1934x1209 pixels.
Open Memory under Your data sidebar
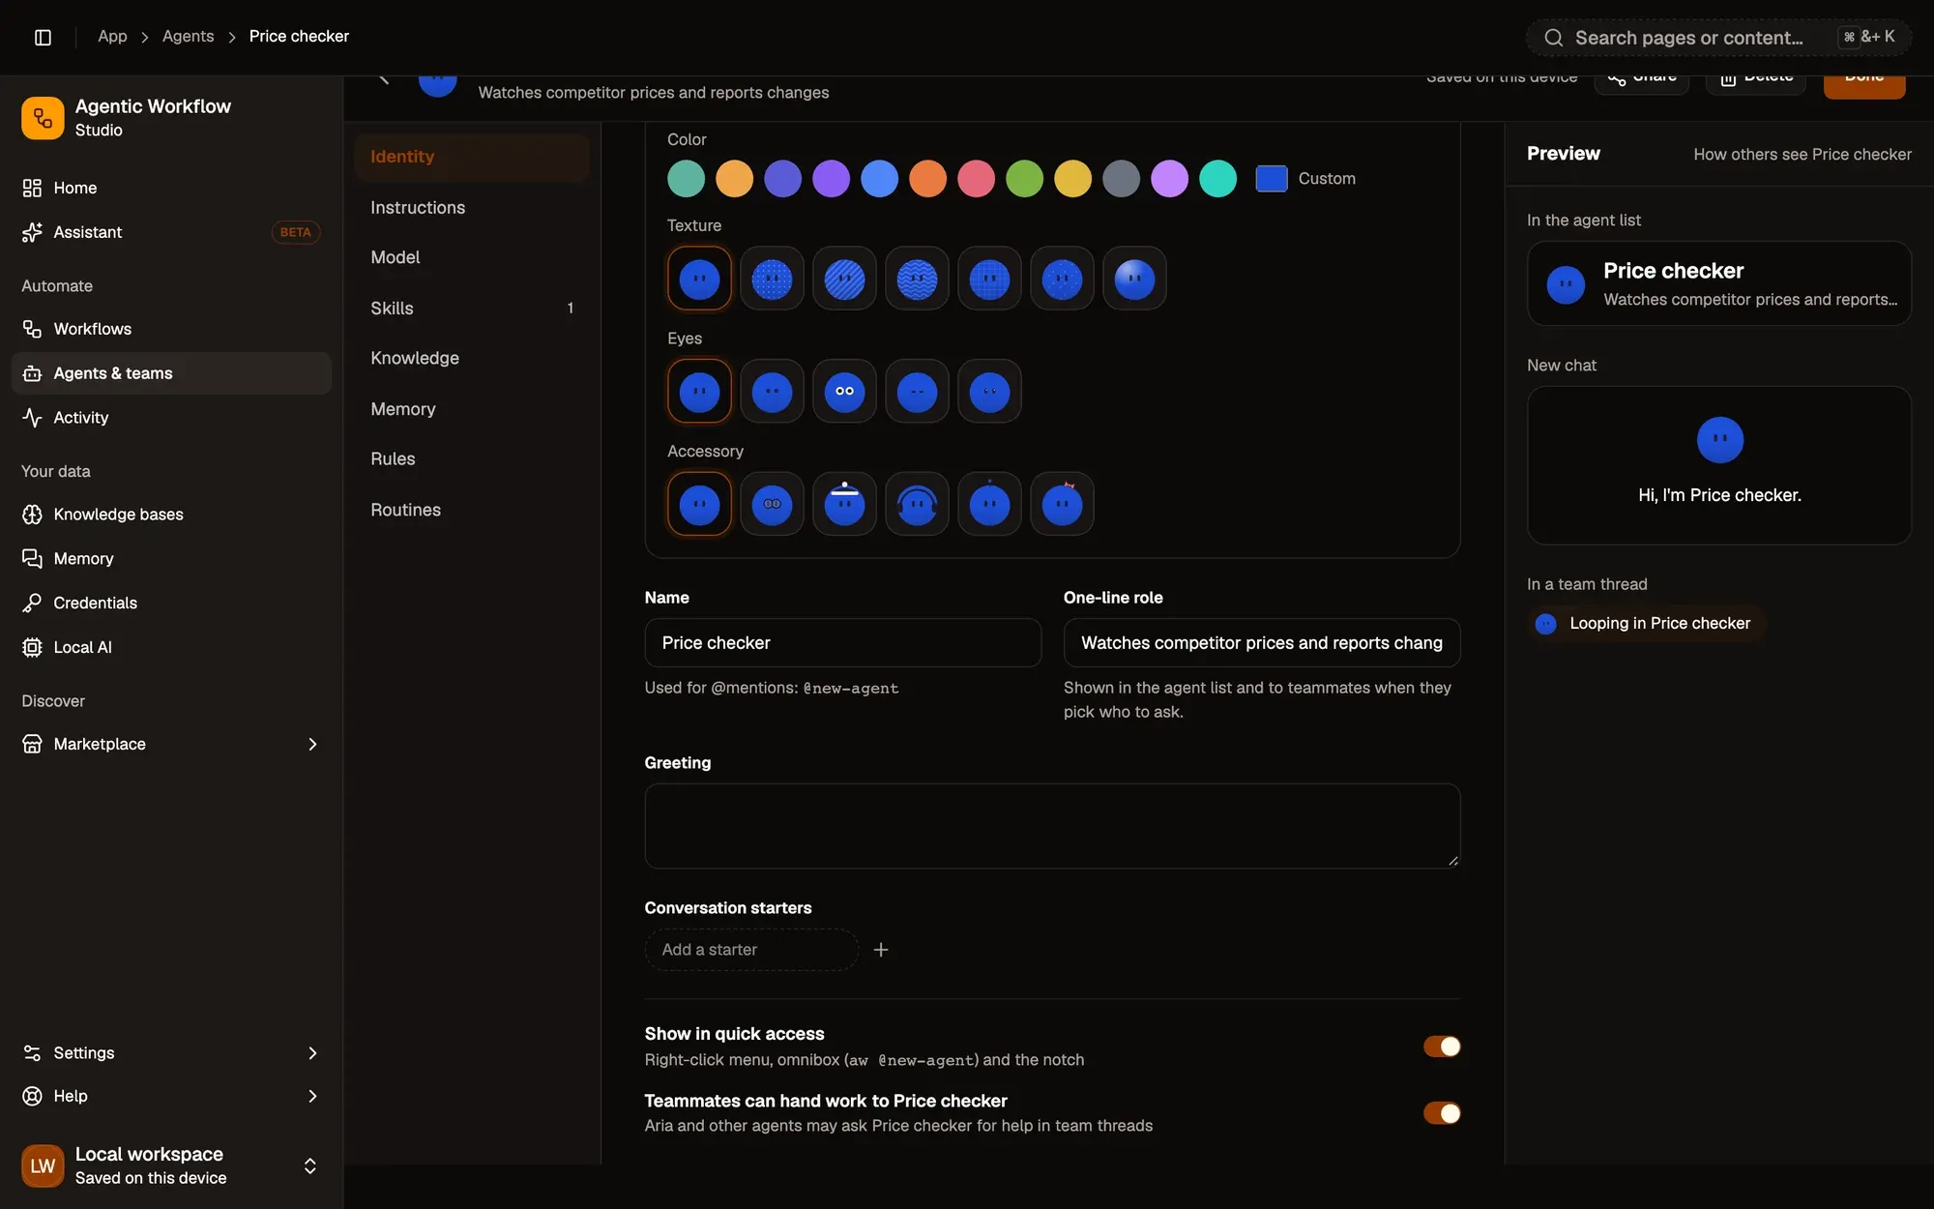tap(171, 559)
